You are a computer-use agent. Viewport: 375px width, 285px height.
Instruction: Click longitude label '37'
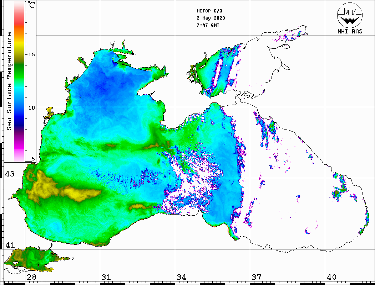click(257, 277)
